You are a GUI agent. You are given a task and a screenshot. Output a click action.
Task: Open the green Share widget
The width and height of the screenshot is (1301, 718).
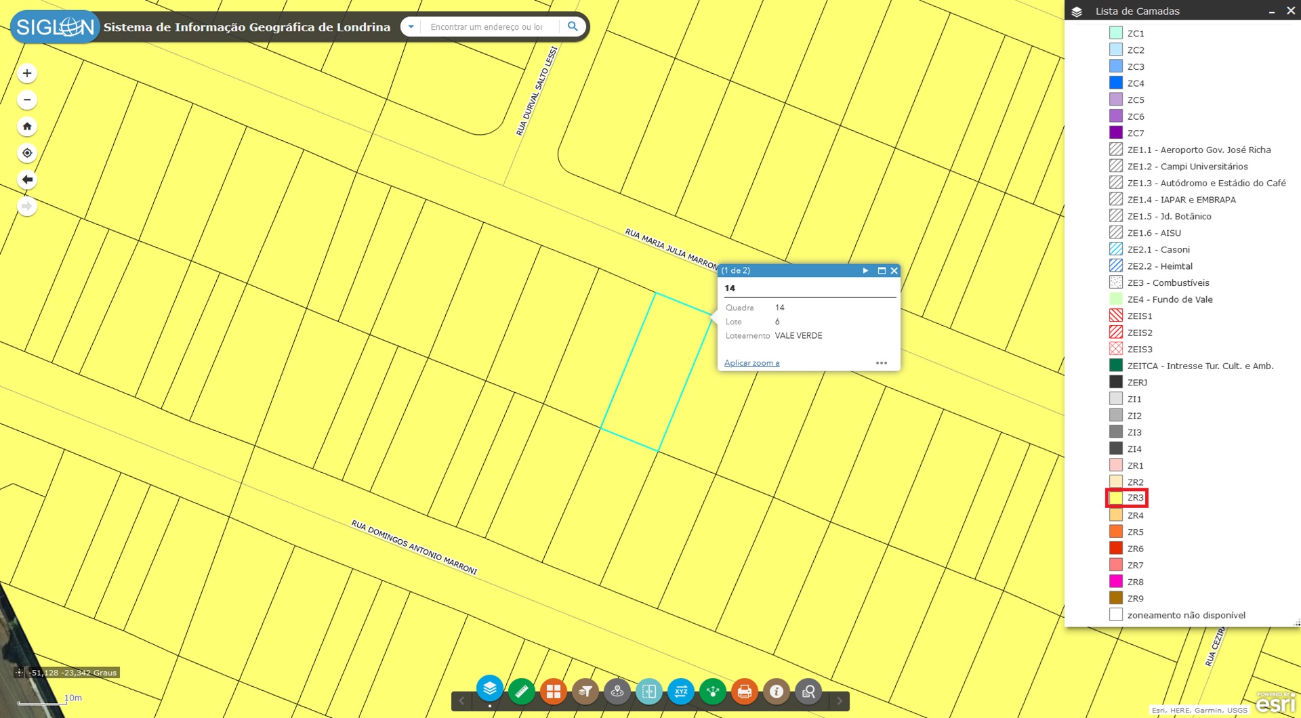pyautogui.click(x=713, y=692)
